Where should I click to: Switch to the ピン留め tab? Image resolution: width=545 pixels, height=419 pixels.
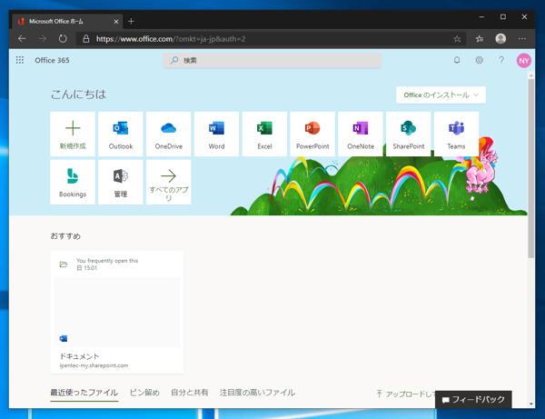tap(144, 393)
